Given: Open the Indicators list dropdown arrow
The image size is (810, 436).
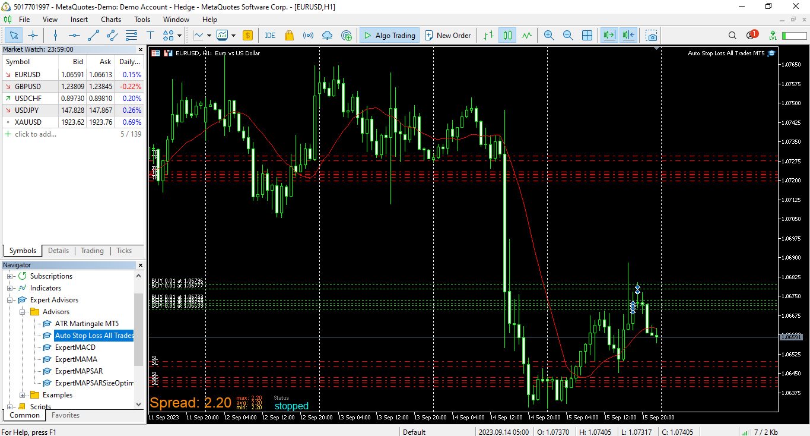Looking at the screenshot, I should (234, 35).
